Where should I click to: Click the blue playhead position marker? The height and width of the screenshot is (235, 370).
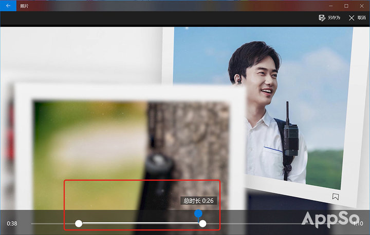(198, 213)
